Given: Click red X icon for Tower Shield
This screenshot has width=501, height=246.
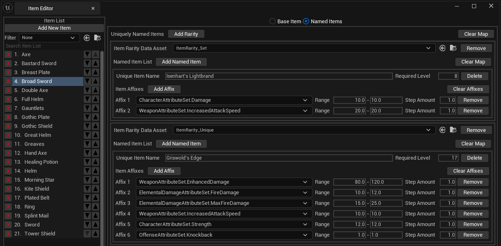Looking at the screenshot, I should click(x=8, y=234).
